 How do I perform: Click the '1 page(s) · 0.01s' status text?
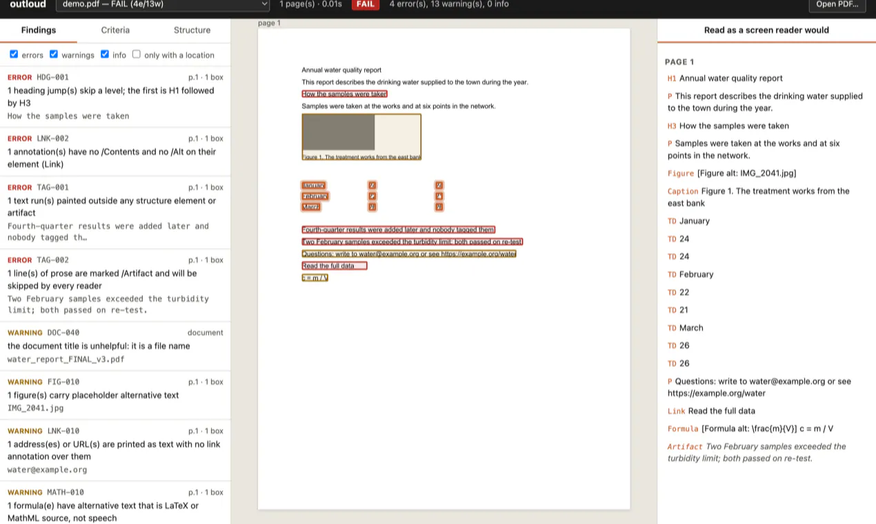310,4
